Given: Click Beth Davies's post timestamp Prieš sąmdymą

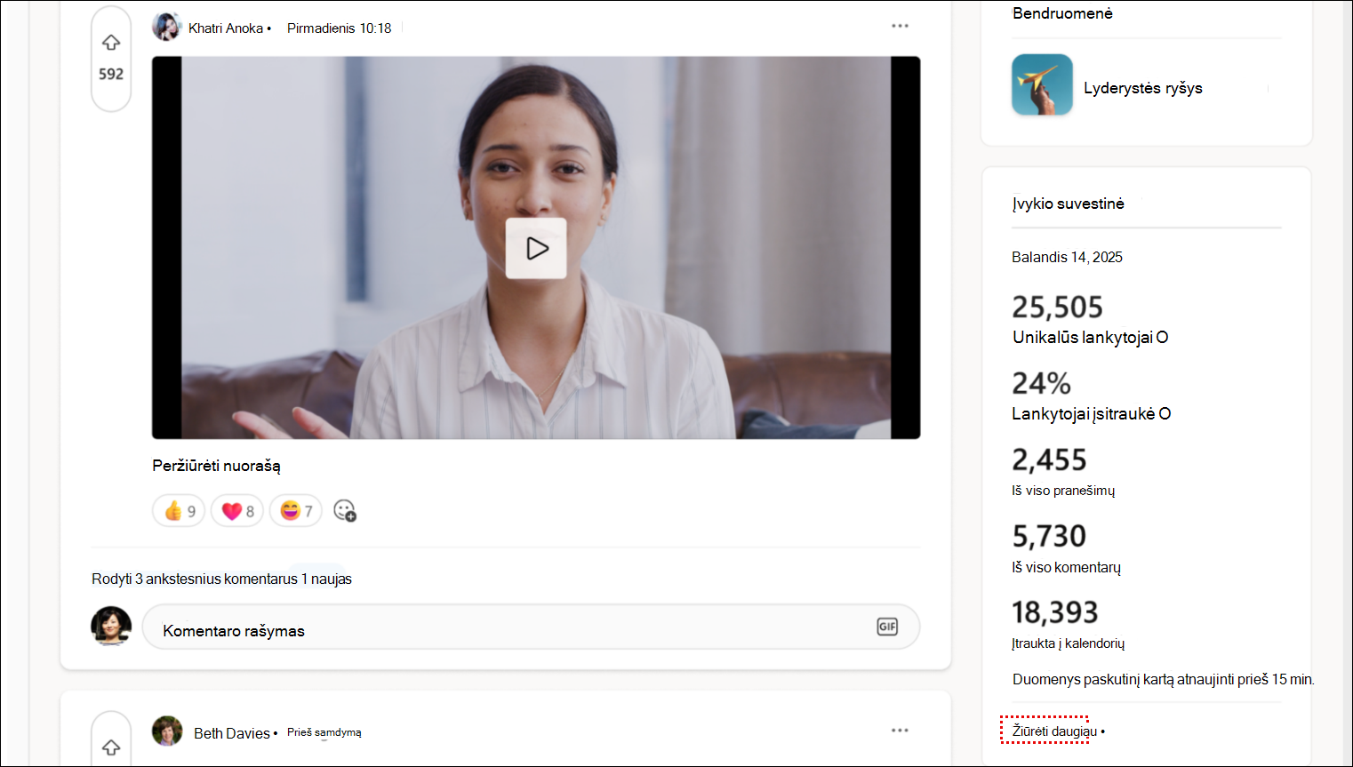Looking at the screenshot, I should pos(324,732).
